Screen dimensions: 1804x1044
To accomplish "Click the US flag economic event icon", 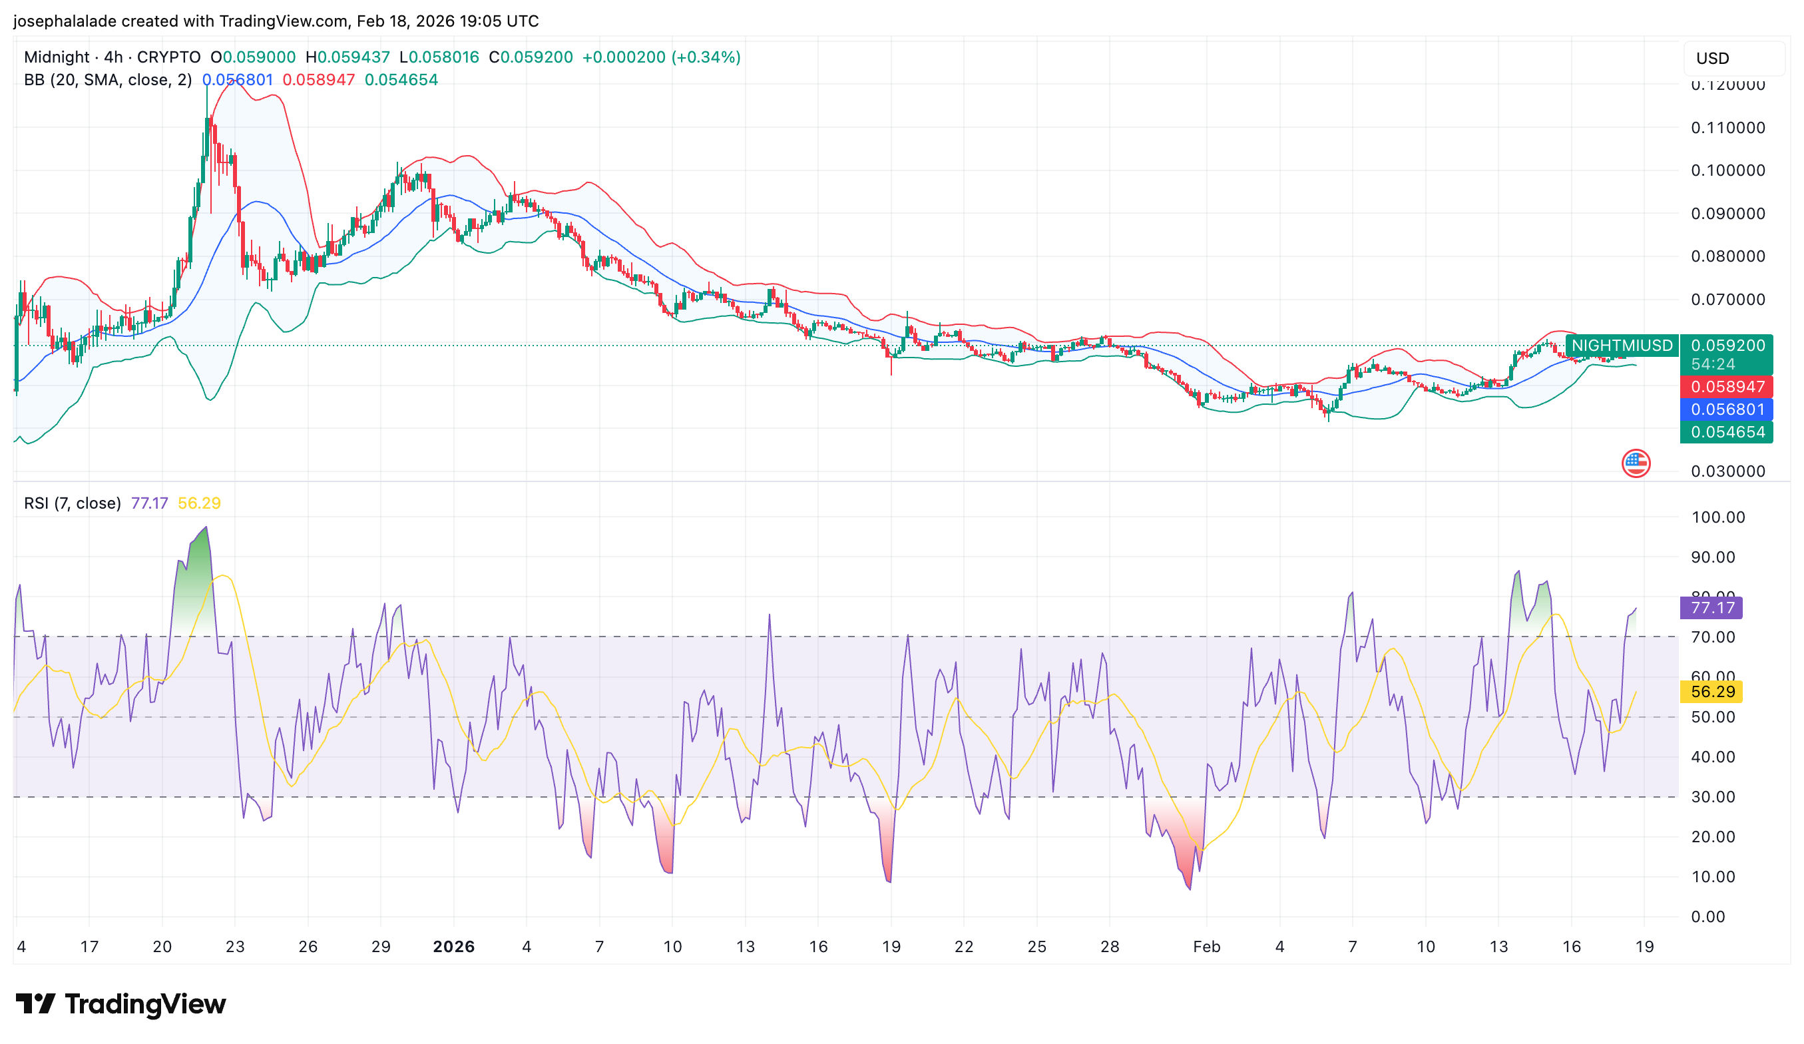I will tap(1636, 463).
